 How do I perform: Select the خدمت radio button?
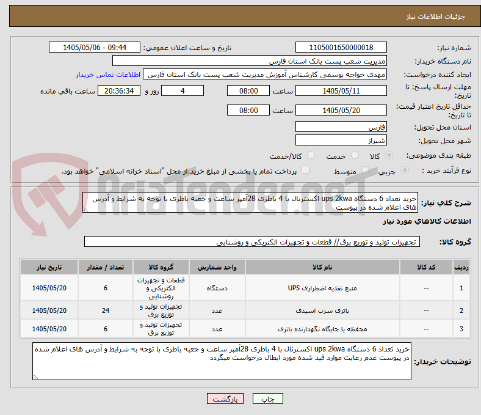tap(355, 155)
